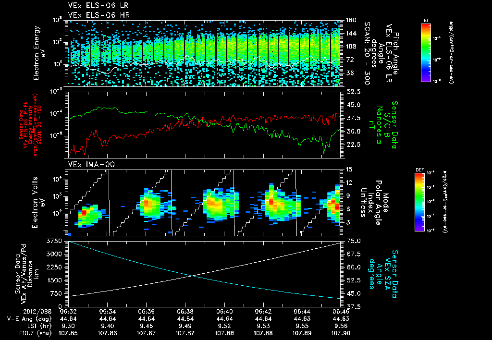Image resolution: width=492 pixels, height=340 pixels.
Task: Click the 06:38 time tick label
Action: pos(185,312)
